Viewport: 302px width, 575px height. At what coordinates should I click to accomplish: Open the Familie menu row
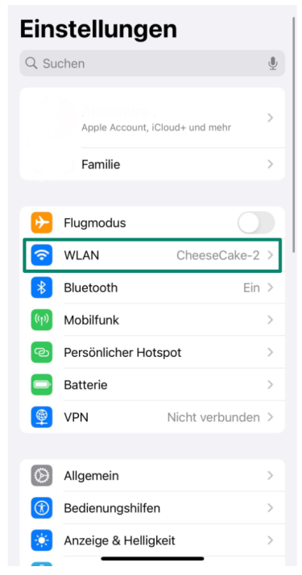point(152,164)
